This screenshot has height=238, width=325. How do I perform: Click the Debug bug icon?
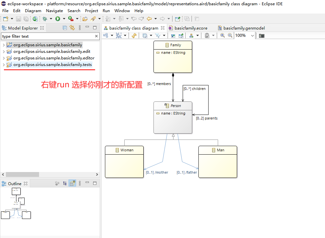(45, 19)
